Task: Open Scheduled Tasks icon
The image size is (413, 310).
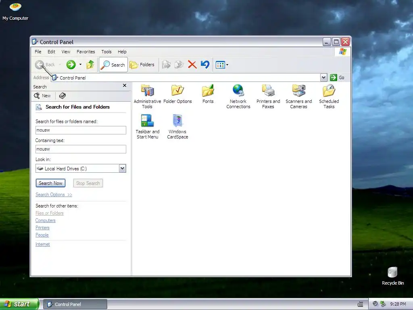Action: (x=329, y=96)
